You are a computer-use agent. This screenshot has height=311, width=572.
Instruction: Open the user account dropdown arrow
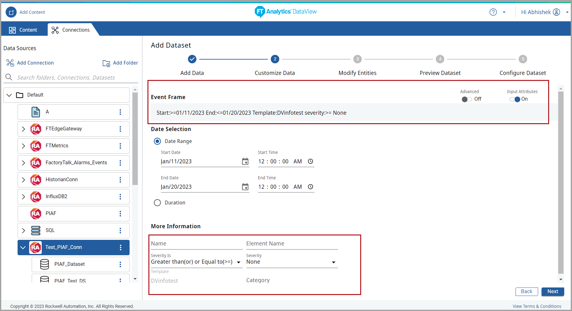click(567, 13)
